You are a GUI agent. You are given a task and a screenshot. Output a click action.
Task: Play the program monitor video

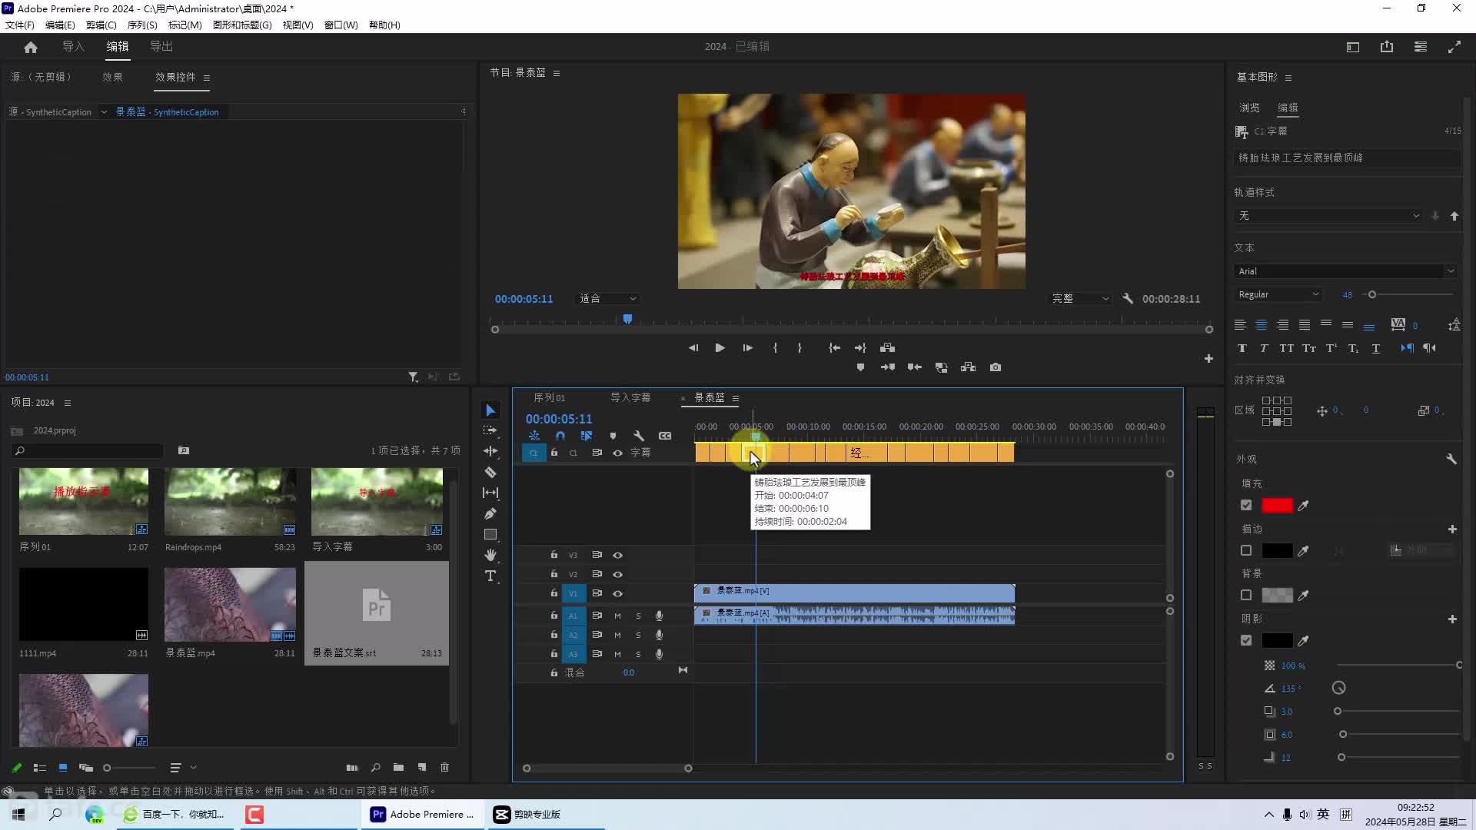point(720,348)
